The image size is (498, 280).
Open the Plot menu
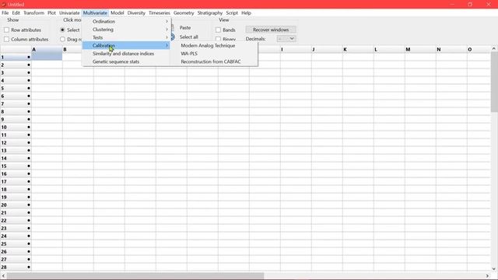point(51,13)
